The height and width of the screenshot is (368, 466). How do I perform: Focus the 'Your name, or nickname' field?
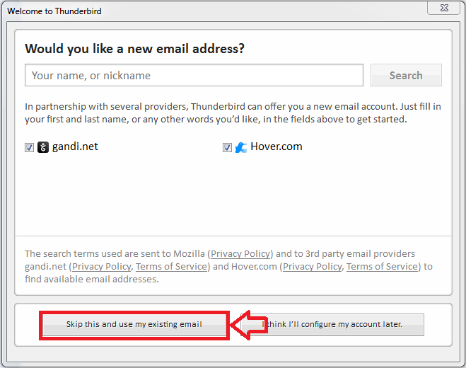[x=194, y=75]
